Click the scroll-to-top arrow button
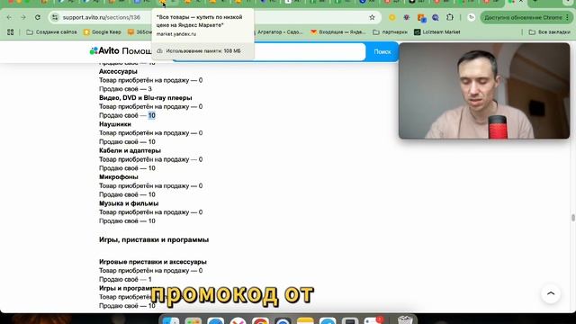 tap(551, 293)
